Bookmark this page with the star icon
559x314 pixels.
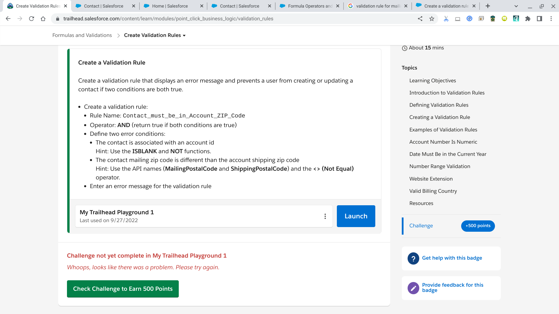[432, 19]
